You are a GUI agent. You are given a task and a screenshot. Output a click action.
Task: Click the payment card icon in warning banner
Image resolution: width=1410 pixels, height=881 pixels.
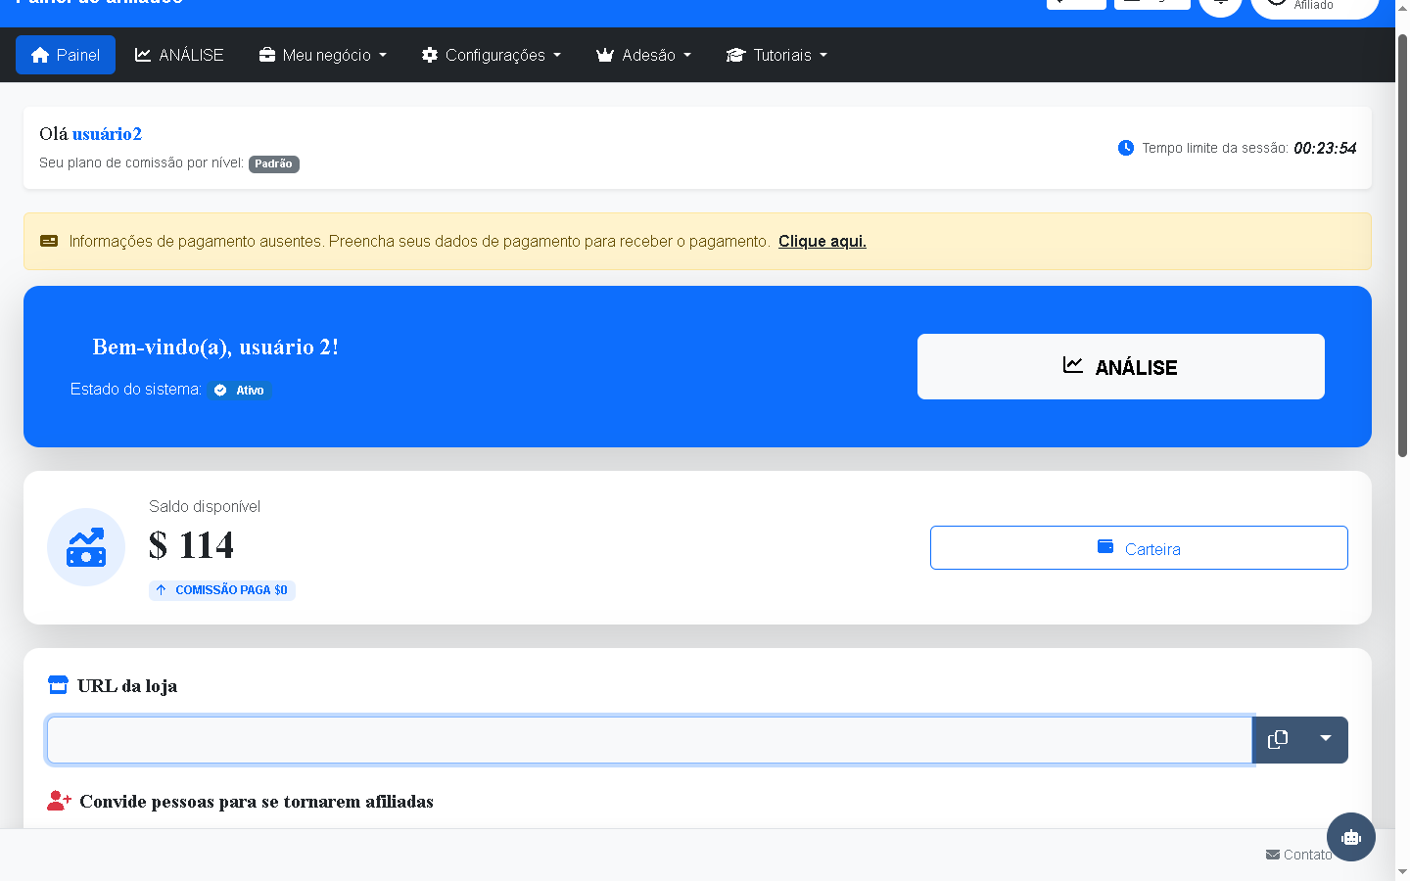[49, 241]
